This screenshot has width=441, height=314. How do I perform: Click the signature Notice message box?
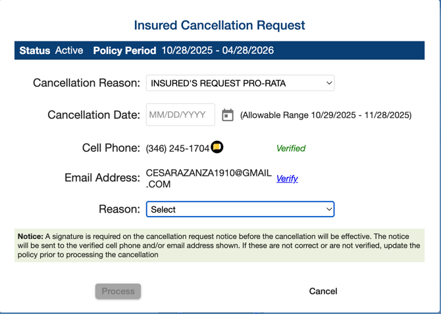(x=219, y=245)
